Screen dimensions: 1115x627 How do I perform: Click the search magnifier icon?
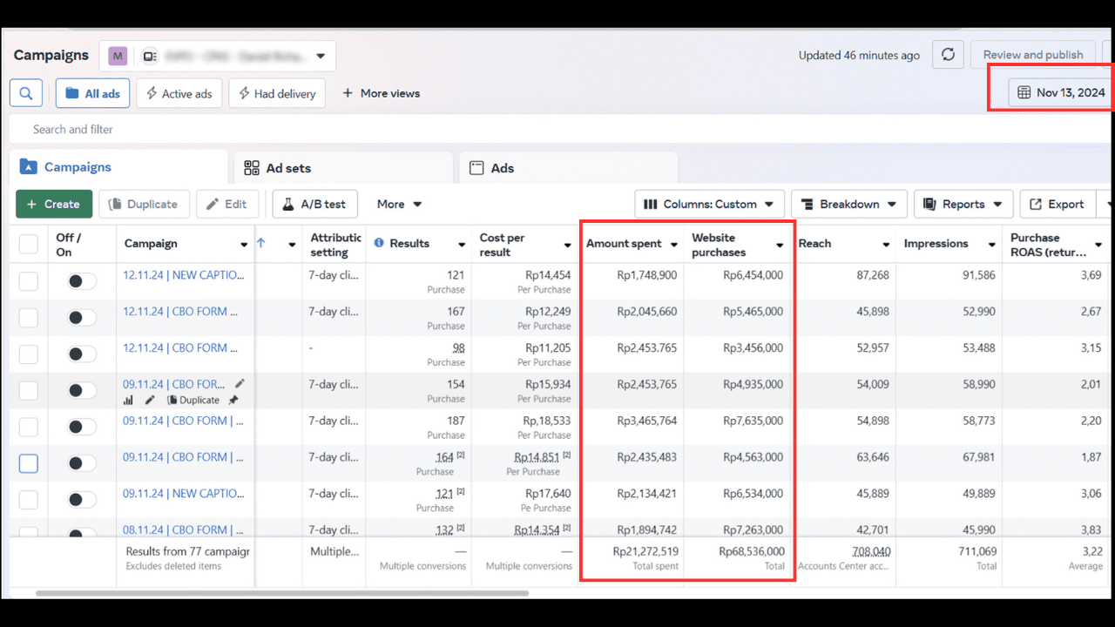pos(26,93)
